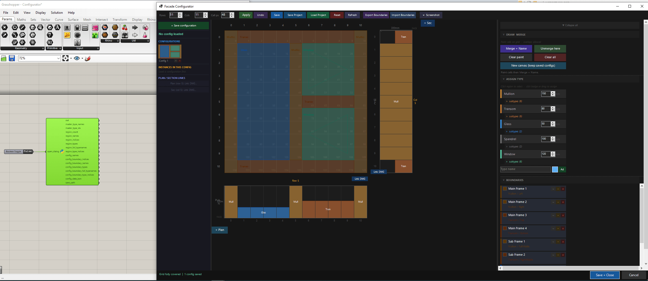Image resolution: width=648 pixels, height=281 pixels.
Task: Collapse the ASSIGN TYPE section
Action: click(x=504, y=79)
